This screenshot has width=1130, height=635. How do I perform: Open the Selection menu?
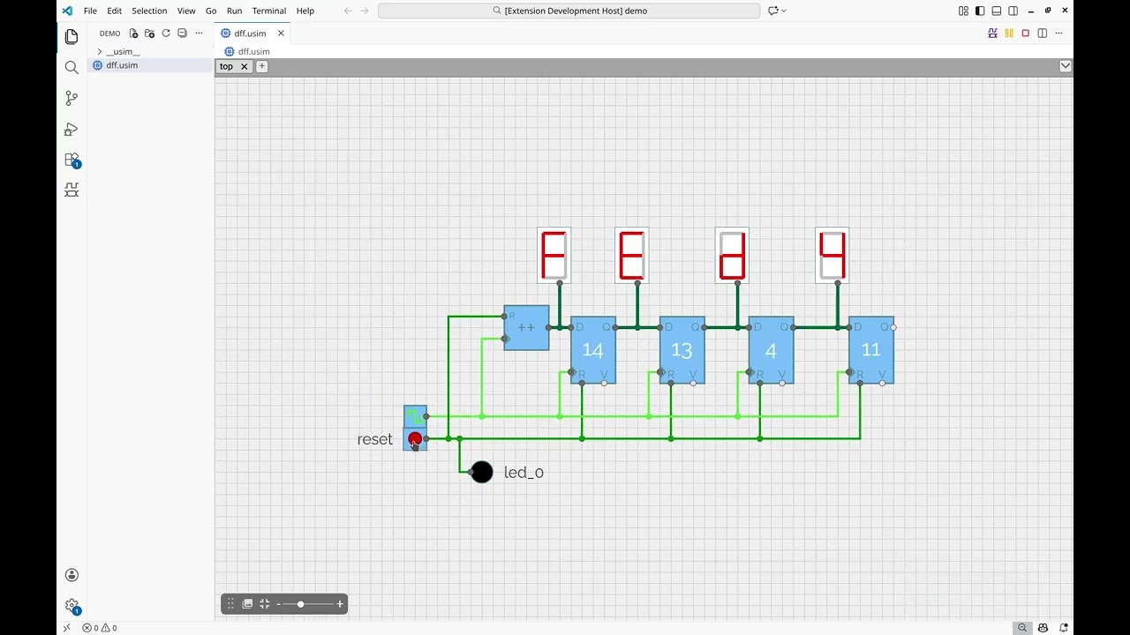(149, 11)
